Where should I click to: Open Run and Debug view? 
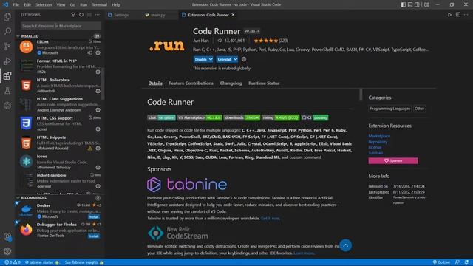tap(7, 61)
